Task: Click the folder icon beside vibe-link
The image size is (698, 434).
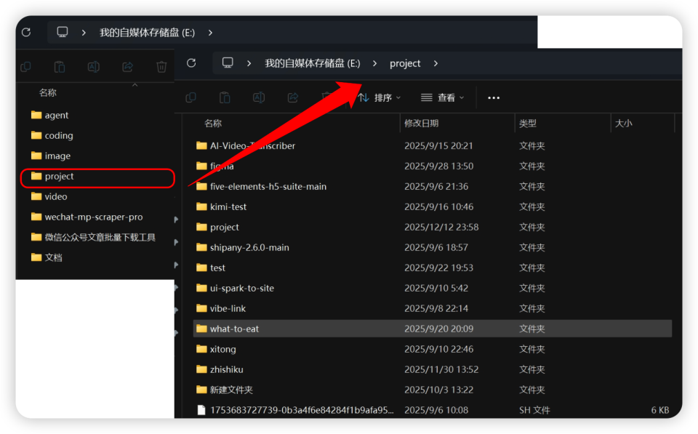Action: (x=201, y=308)
